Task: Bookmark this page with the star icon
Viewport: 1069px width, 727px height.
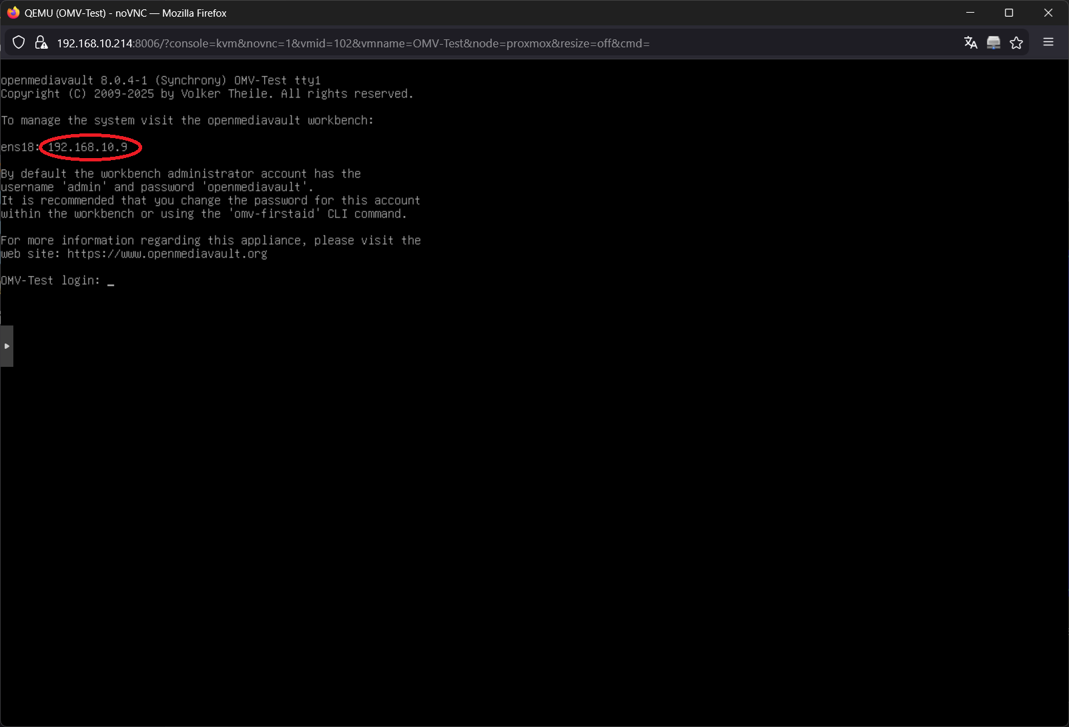Action: 1016,43
